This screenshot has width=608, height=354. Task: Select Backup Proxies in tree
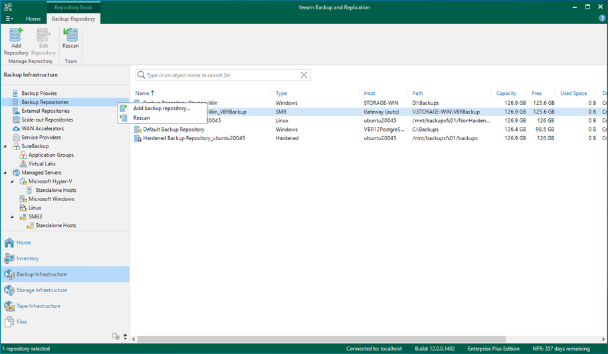click(39, 94)
